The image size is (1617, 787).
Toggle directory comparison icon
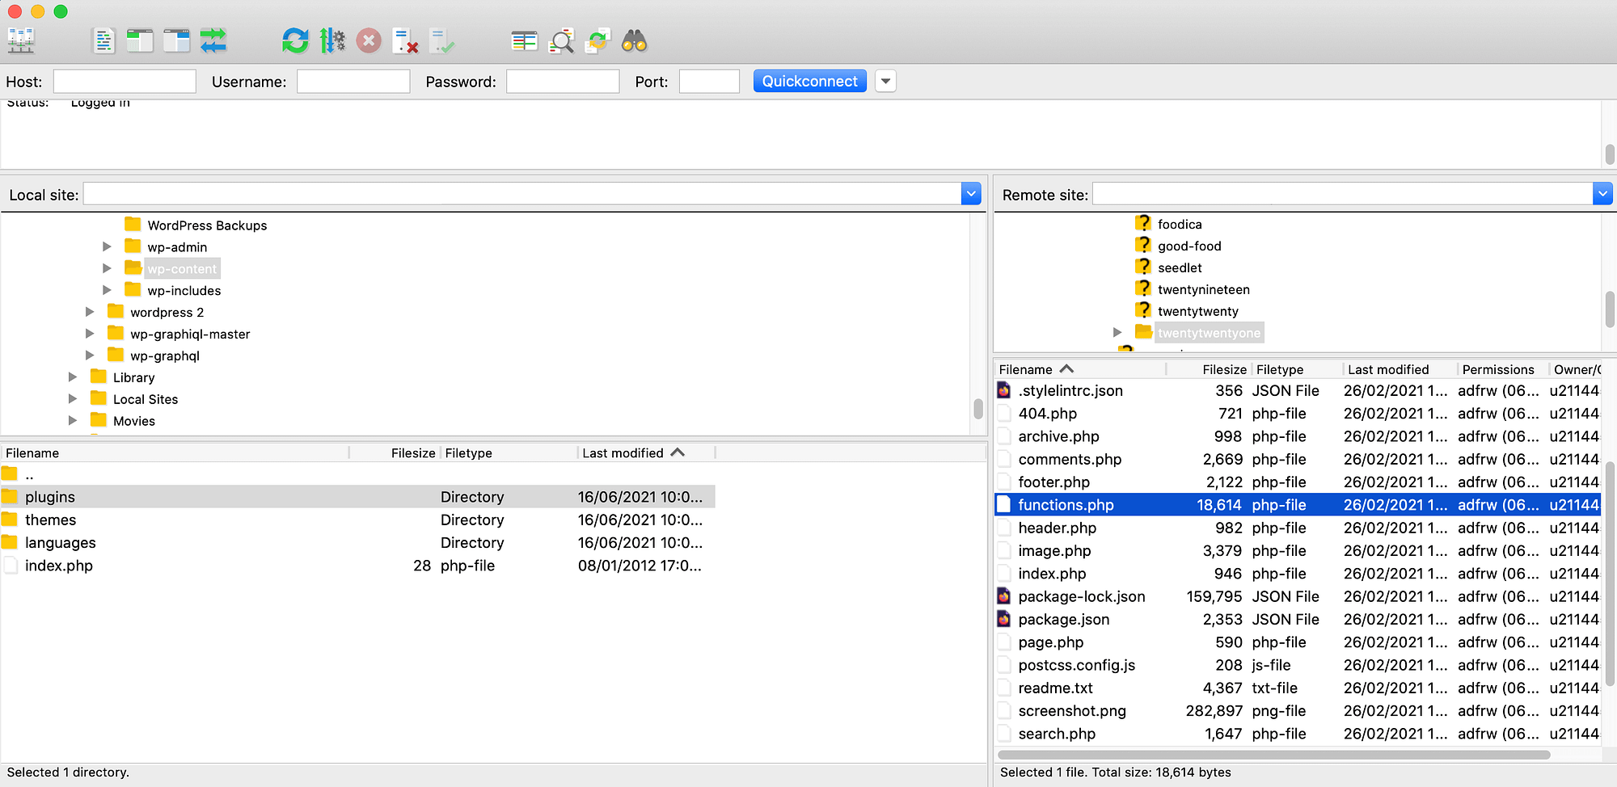(x=561, y=40)
